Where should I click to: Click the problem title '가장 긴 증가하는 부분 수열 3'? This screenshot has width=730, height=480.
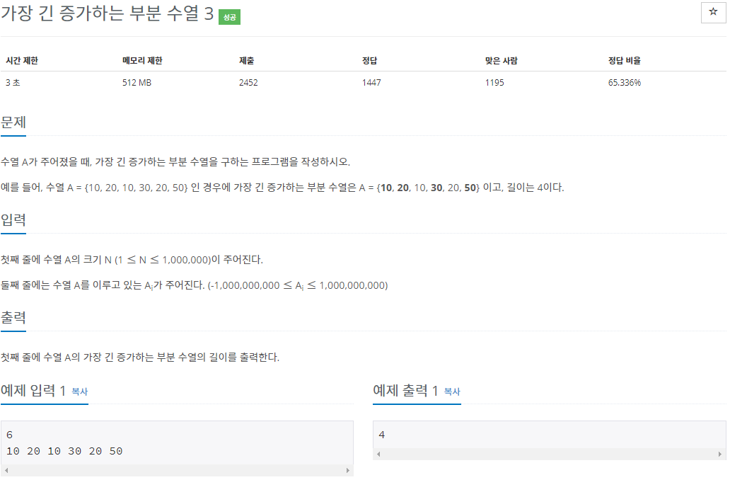(108, 13)
